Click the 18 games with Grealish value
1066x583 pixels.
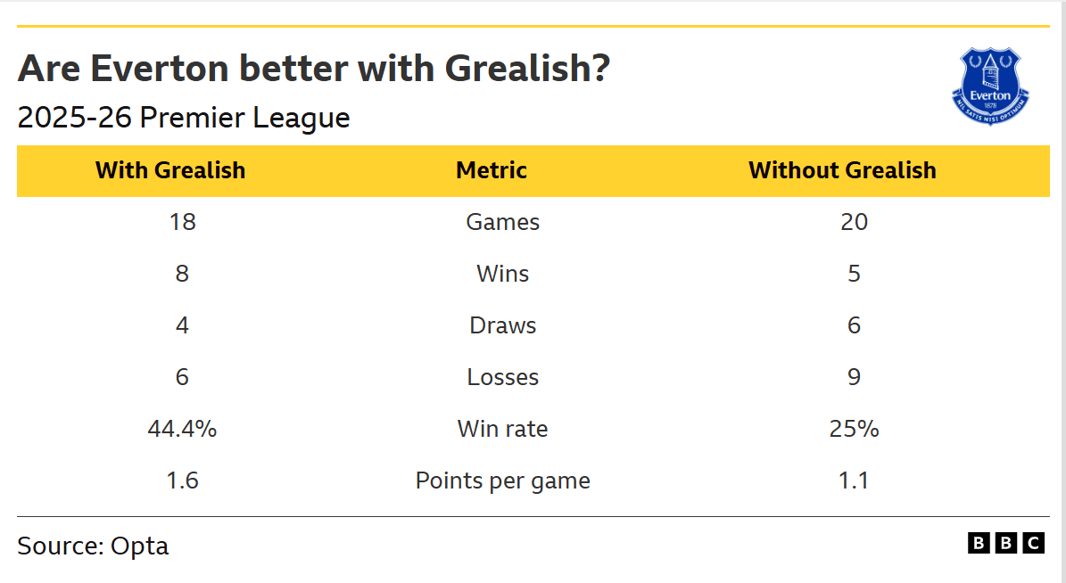pyautogui.click(x=182, y=222)
